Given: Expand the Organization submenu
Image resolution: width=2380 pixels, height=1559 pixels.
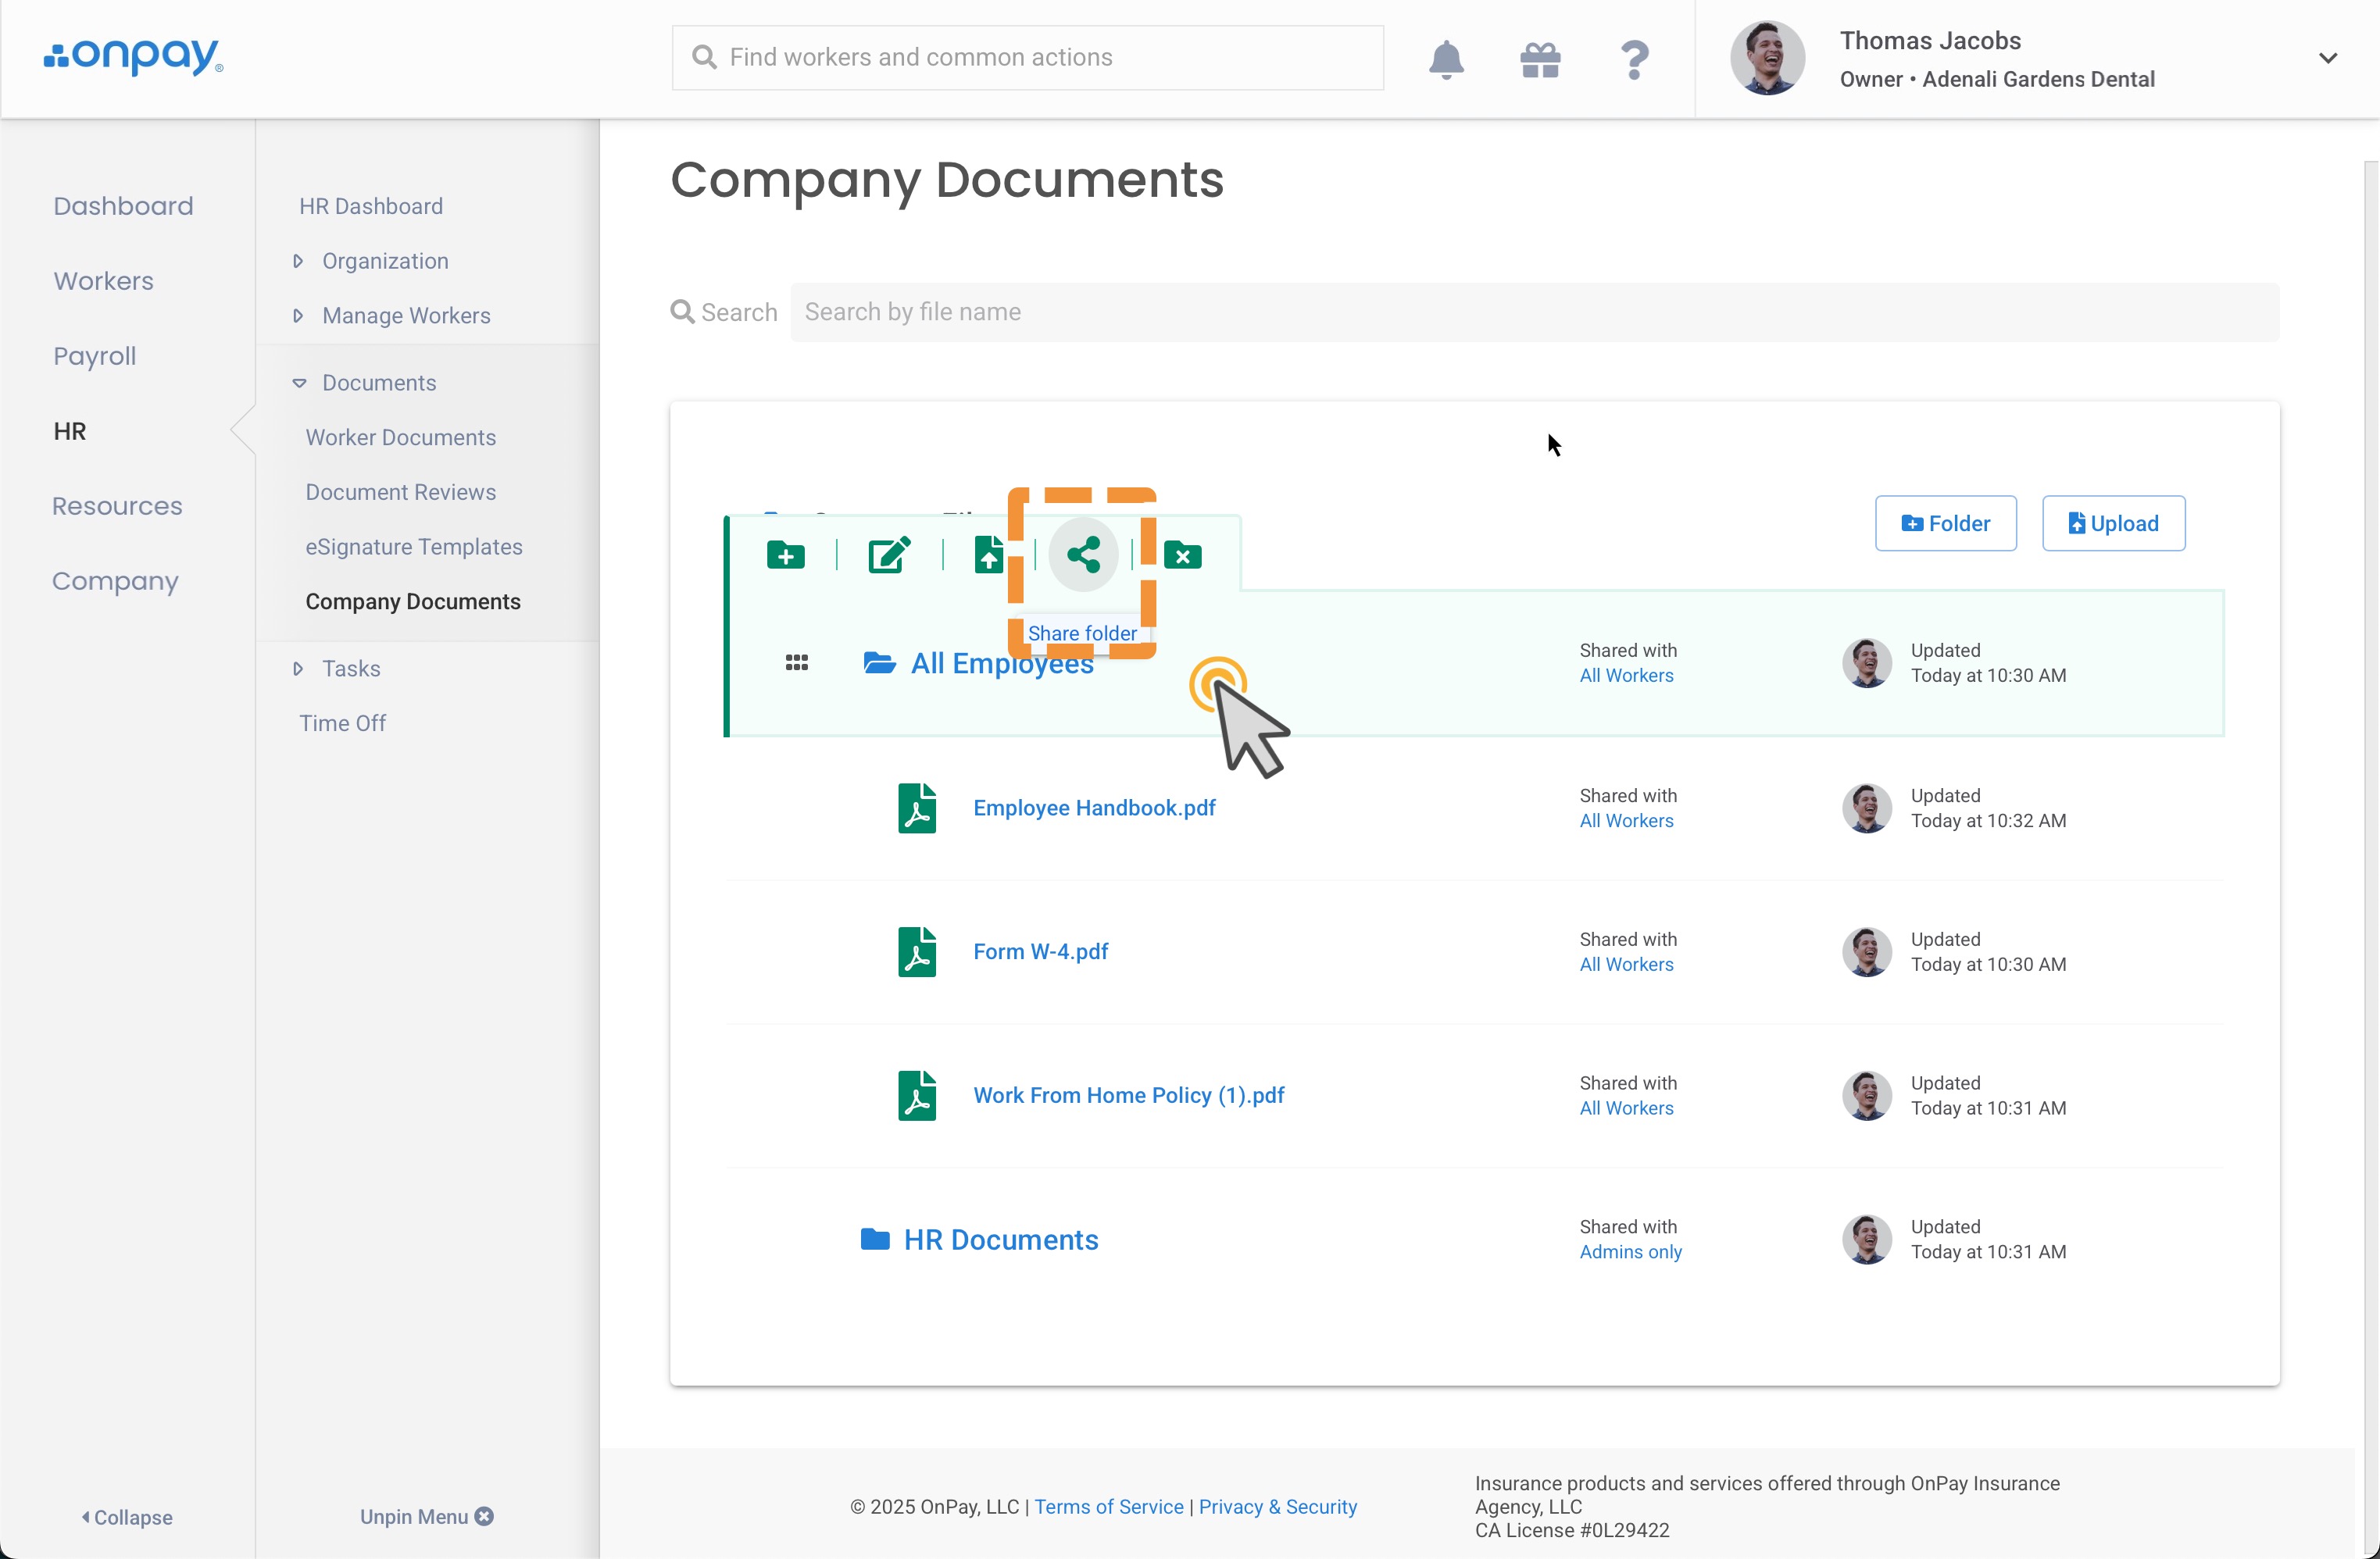Looking at the screenshot, I should coord(384,262).
